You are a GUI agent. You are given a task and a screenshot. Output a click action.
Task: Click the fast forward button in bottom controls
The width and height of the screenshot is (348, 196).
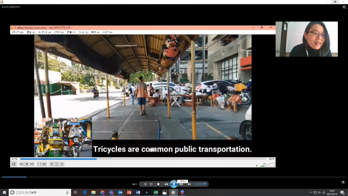(181, 184)
